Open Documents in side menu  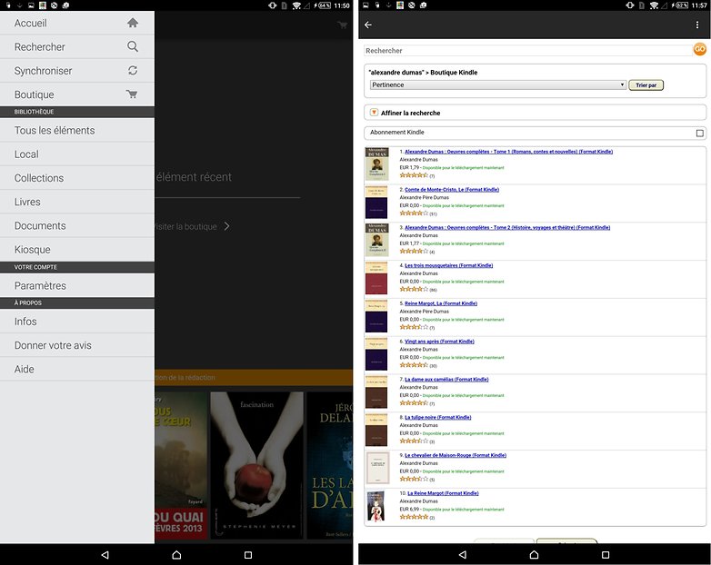(77, 225)
